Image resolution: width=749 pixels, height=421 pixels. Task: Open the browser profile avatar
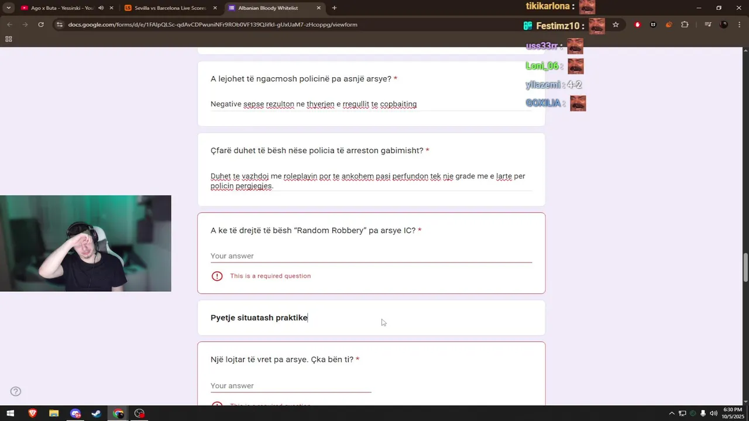pyautogui.click(x=724, y=25)
